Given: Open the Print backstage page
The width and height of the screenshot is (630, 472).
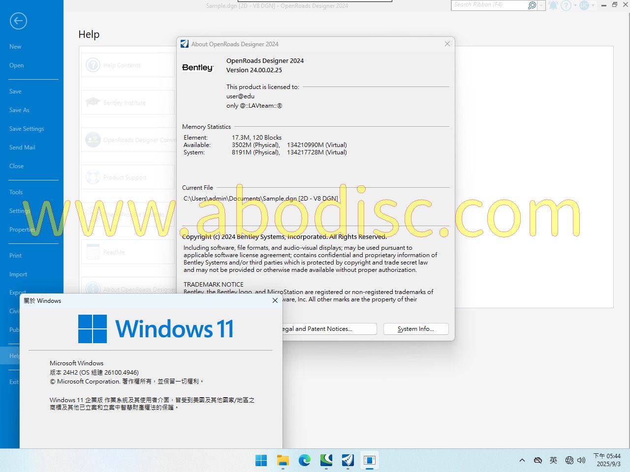Looking at the screenshot, I should click(15, 256).
